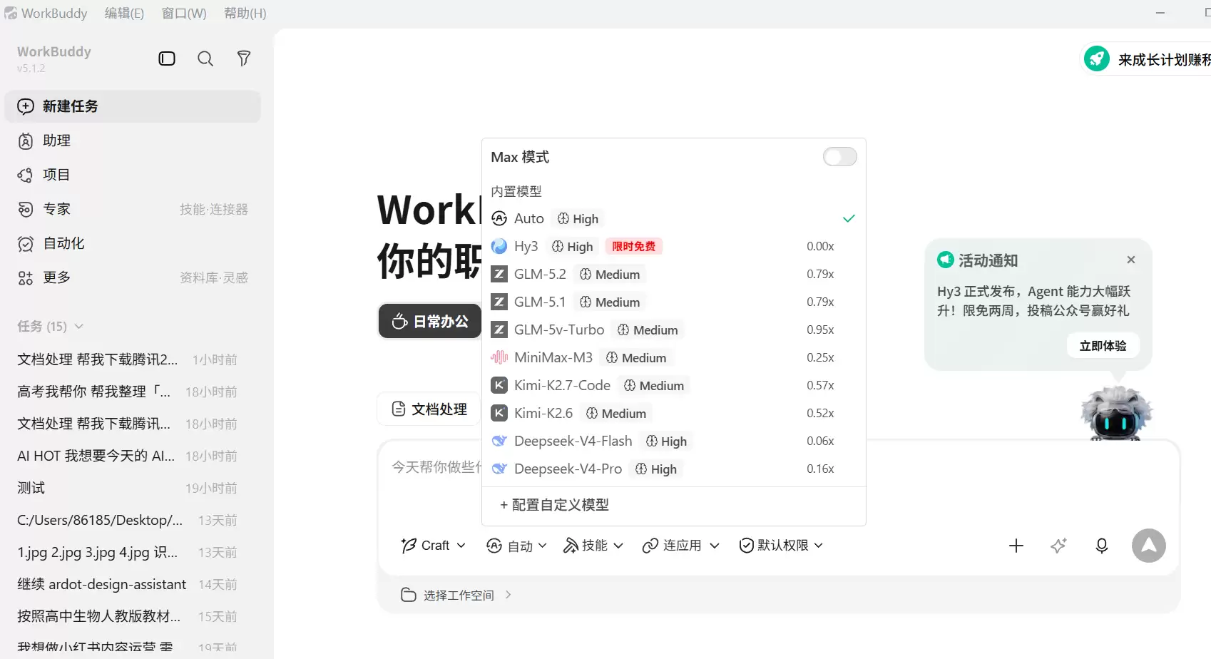Click 资料库·灵感 link beside 更多
The image size is (1211, 659).
point(213,277)
